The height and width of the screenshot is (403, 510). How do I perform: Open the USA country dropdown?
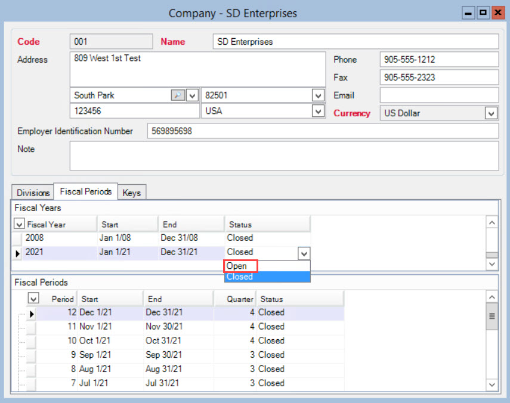tap(318, 111)
